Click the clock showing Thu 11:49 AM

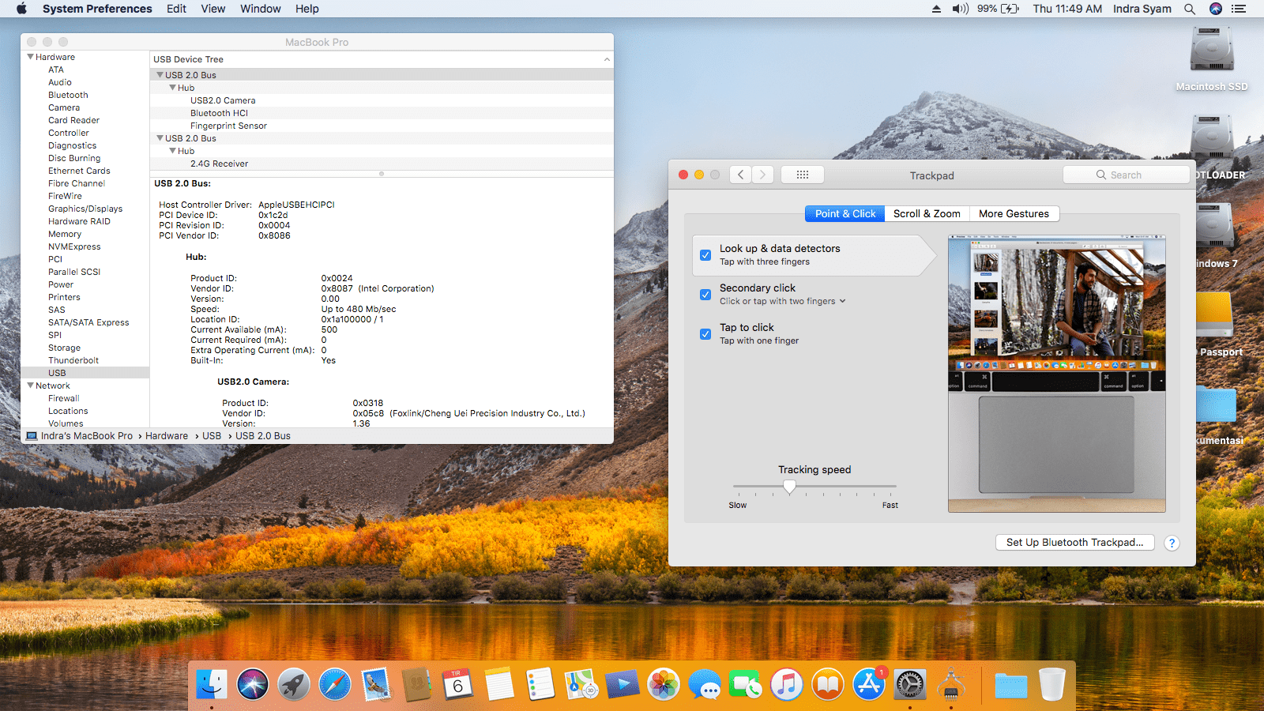tap(1067, 9)
